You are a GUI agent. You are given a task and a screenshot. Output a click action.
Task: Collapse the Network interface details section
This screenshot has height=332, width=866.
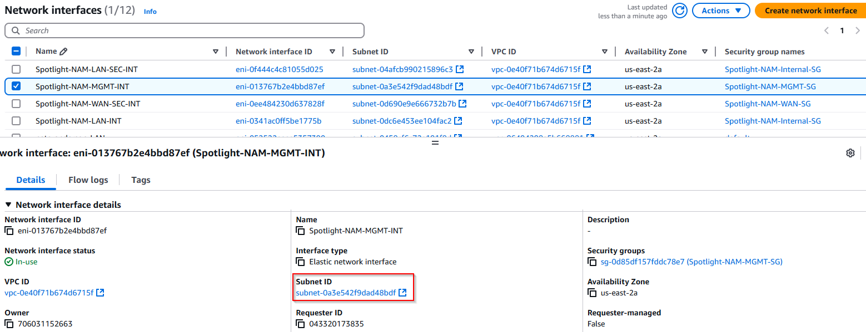tap(8, 205)
